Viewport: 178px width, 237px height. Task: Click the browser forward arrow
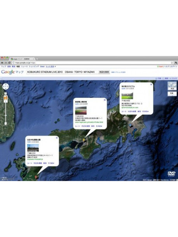(6, 63)
